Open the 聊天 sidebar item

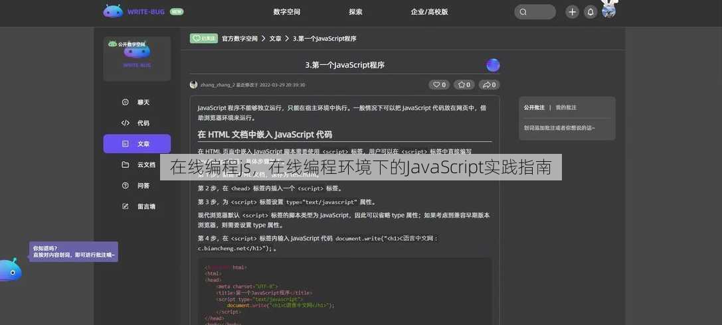pyautogui.click(x=137, y=102)
